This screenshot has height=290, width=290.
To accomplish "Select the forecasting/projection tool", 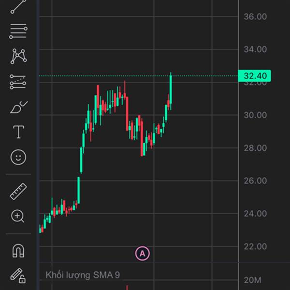I will coord(18,82).
